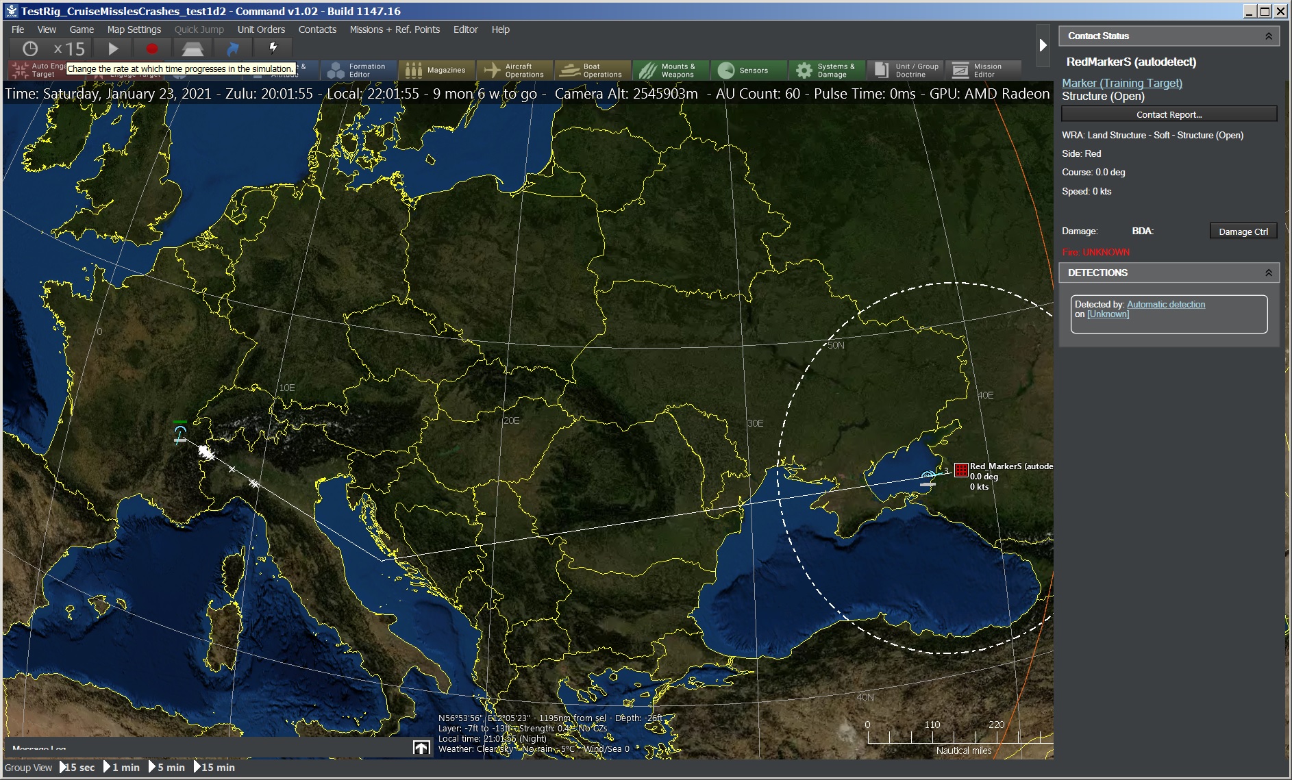Open the Missions + Ref. Points menu
The width and height of the screenshot is (1292, 780).
pos(395,29)
